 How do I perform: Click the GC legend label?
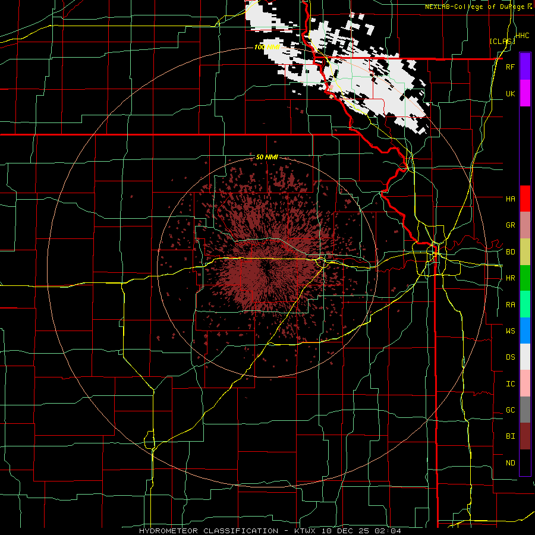511,410
